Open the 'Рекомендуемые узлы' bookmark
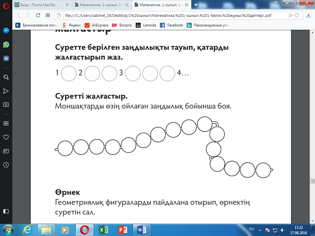 point(208,25)
